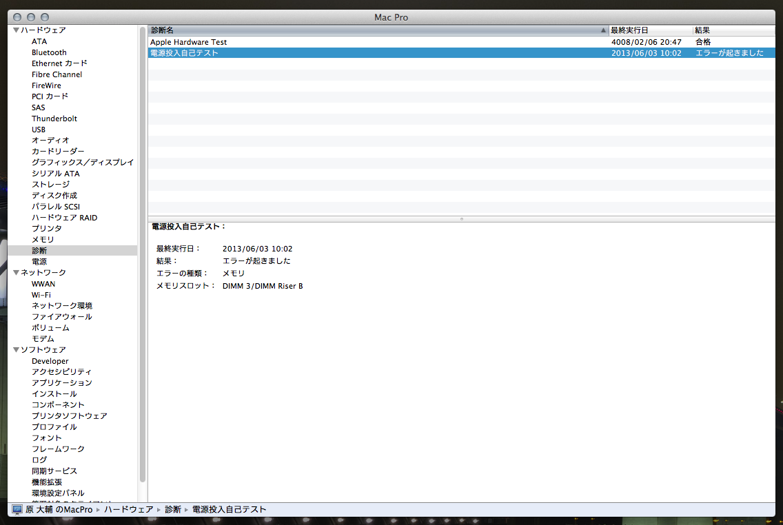Select パラレル SCSI sidebar item

pyautogui.click(x=55, y=207)
